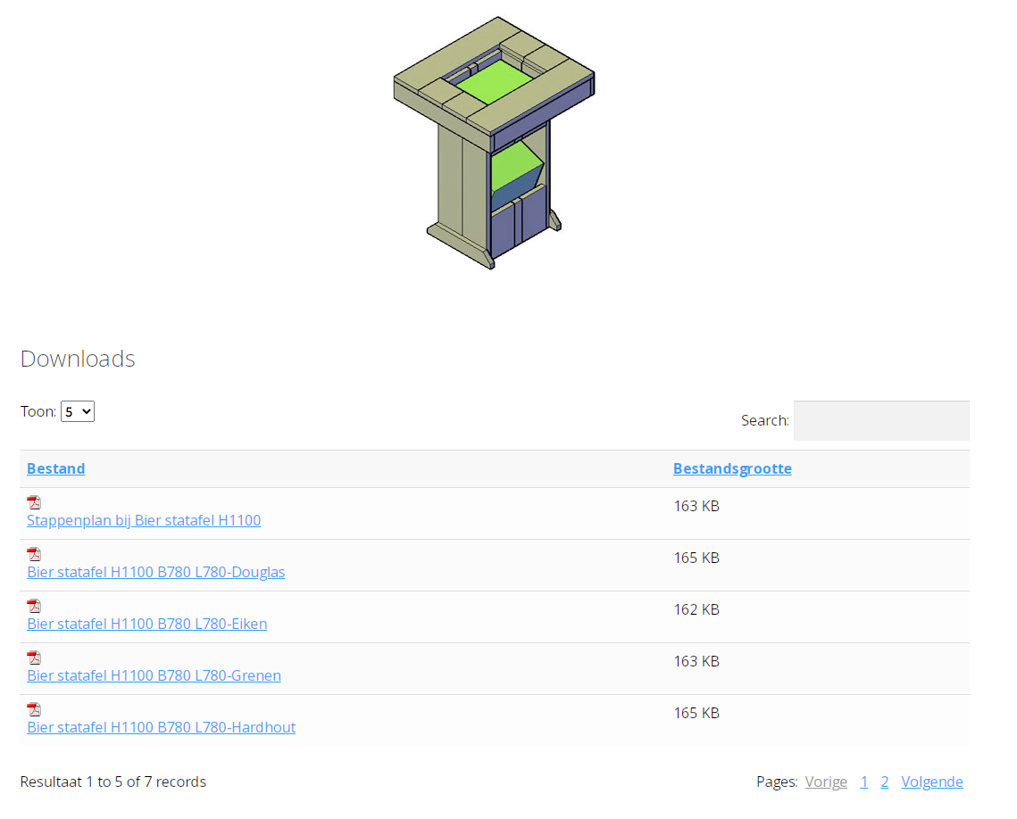1017x819 pixels.
Task: Sort table by Bestandsgrootte column header
Action: coord(732,468)
